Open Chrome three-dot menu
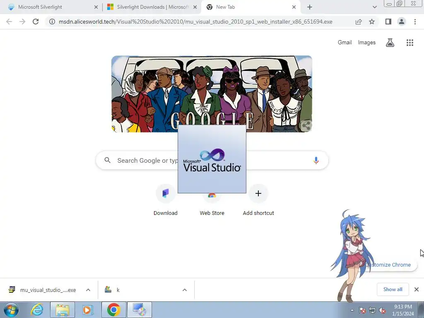The height and width of the screenshot is (318, 424). 415,22
